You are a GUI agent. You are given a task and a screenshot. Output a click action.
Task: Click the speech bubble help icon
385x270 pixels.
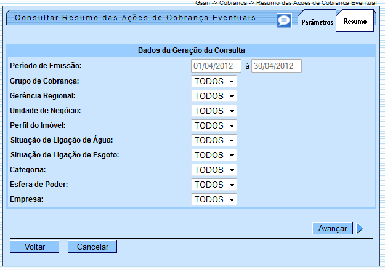click(x=283, y=21)
